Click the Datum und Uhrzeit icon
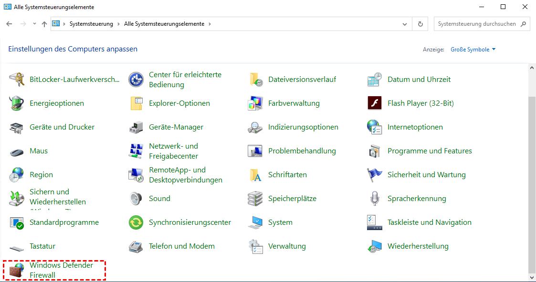The width and height of the screenshot is (536, 282). coord(375,80)
